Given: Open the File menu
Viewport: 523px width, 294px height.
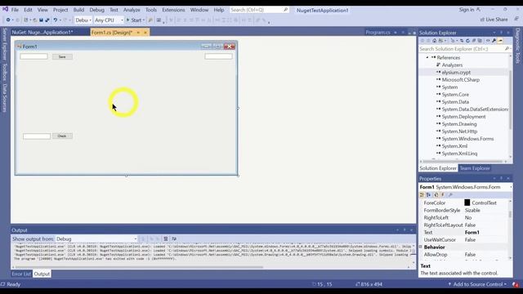Looking at the screenshot, I should [x=15, y=10].
